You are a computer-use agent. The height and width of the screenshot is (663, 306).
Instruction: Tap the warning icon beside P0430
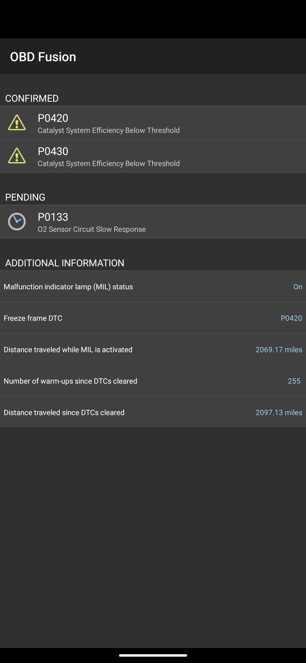pyautogui.click(x=17, y=156)
